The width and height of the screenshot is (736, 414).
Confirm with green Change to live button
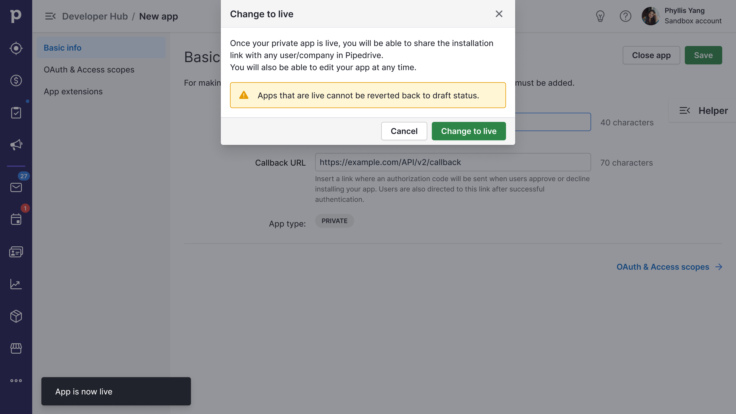(469, 131)
